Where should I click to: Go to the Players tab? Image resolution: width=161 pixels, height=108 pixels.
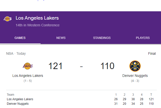click(143, 38)
